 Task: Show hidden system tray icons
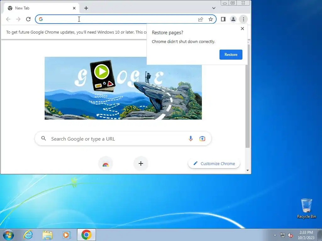275,235
